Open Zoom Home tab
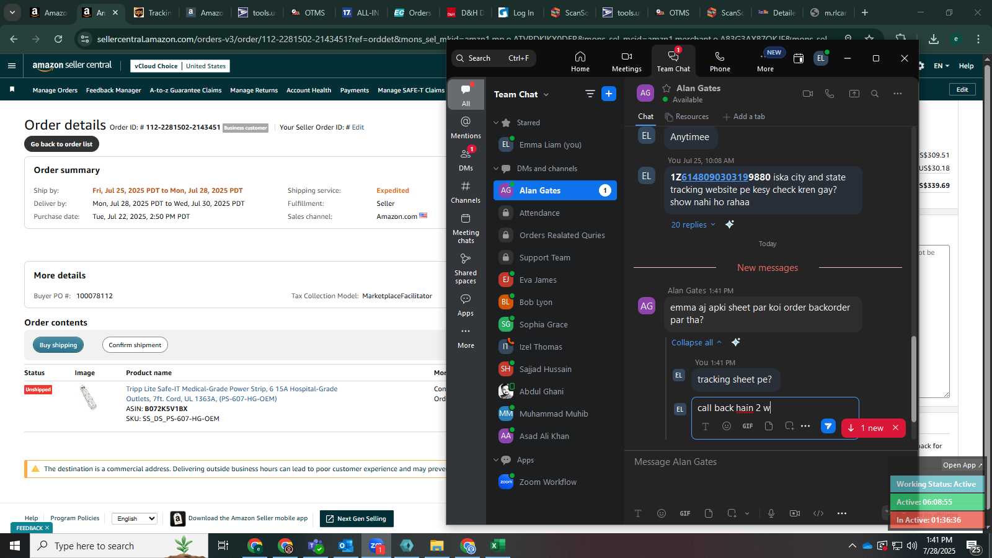 click(x=580, y=61)
